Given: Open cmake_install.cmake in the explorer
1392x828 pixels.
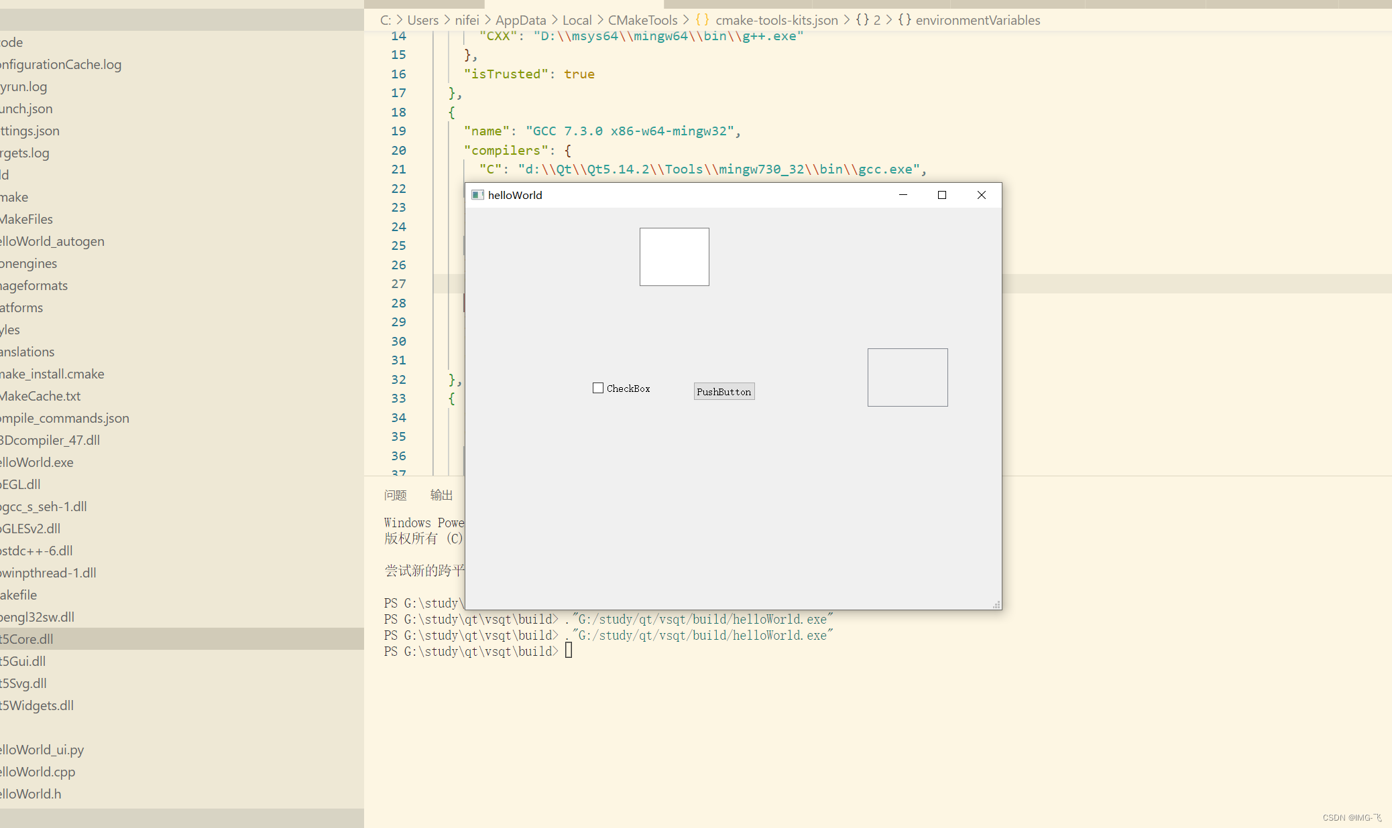Looking at the screenshot, I should (182, 374).
